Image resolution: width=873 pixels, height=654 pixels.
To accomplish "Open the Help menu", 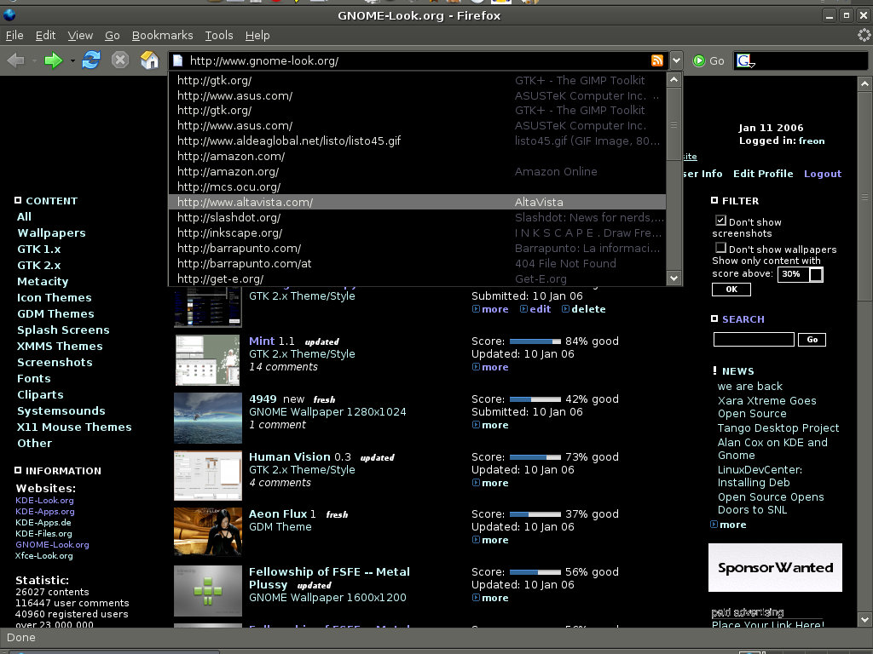I will (257, 35).
